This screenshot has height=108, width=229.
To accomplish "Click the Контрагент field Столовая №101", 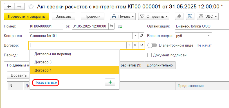I will coord(81,36).
